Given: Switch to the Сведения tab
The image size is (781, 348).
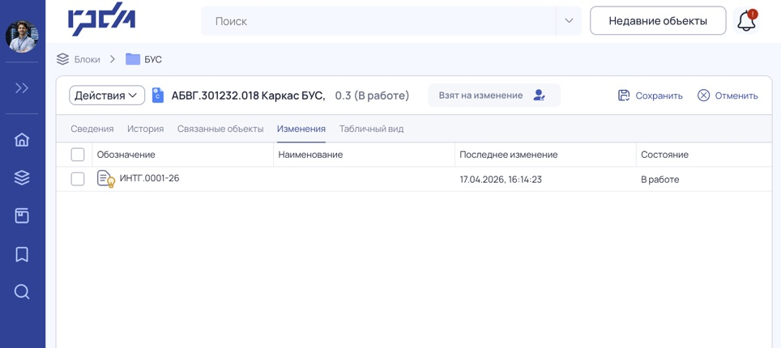Looking at the screenshot, I should [92, 129].
